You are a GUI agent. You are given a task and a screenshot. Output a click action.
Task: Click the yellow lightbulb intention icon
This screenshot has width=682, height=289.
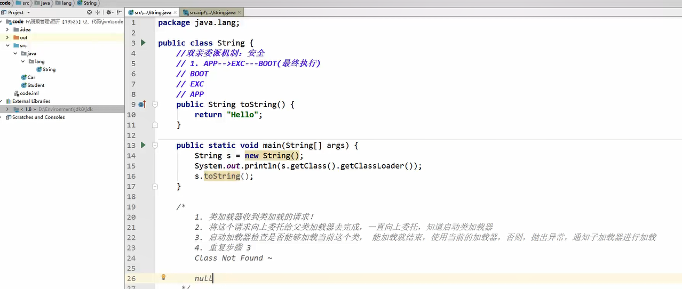pyautogui.click(x=164, y=277)
